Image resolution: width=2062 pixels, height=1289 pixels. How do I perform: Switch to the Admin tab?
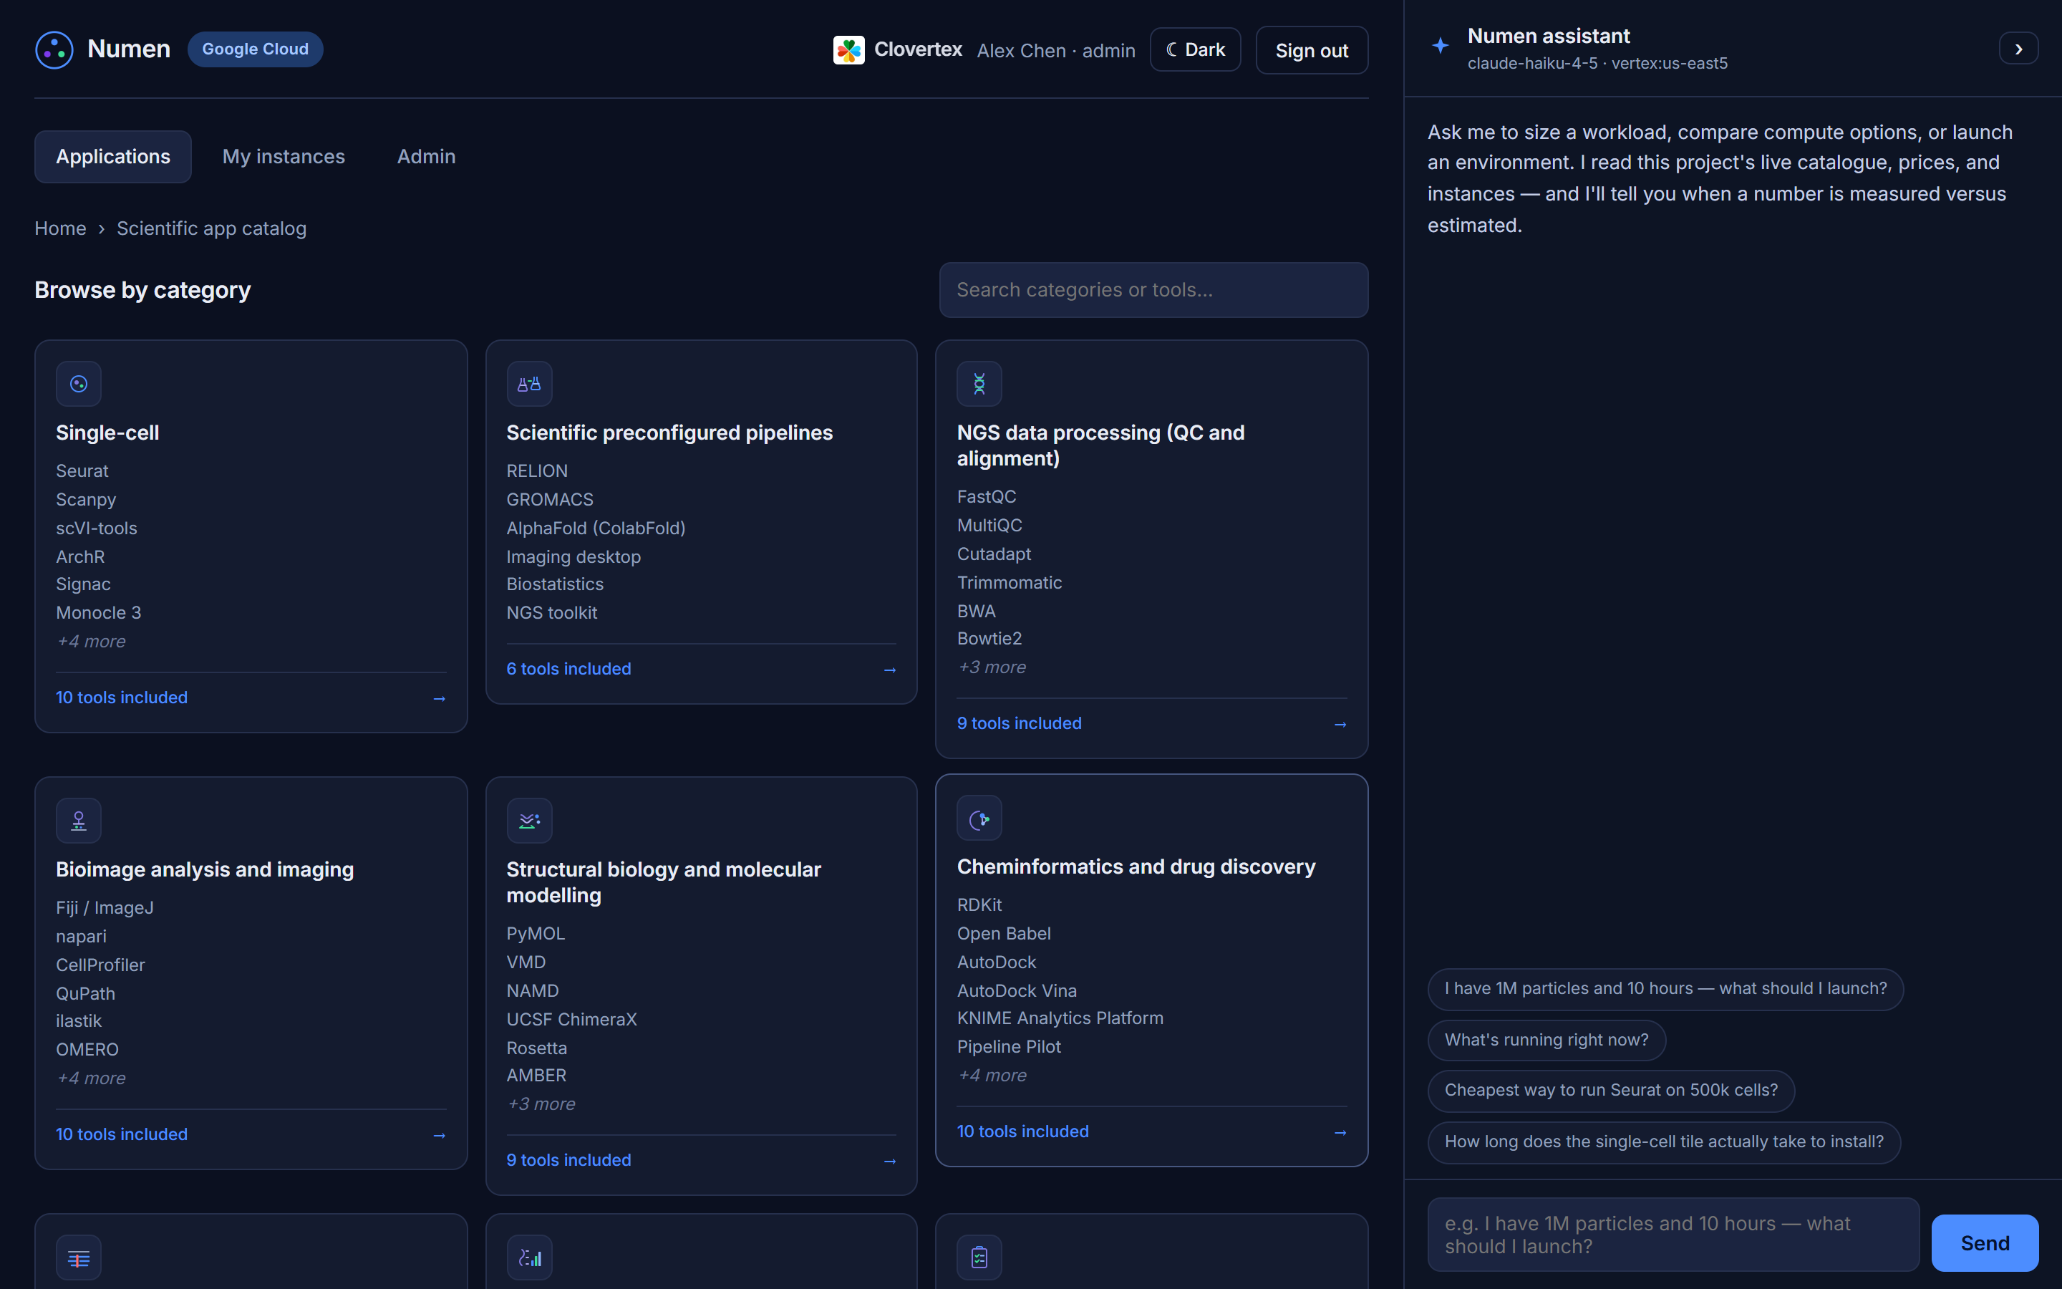426,157
